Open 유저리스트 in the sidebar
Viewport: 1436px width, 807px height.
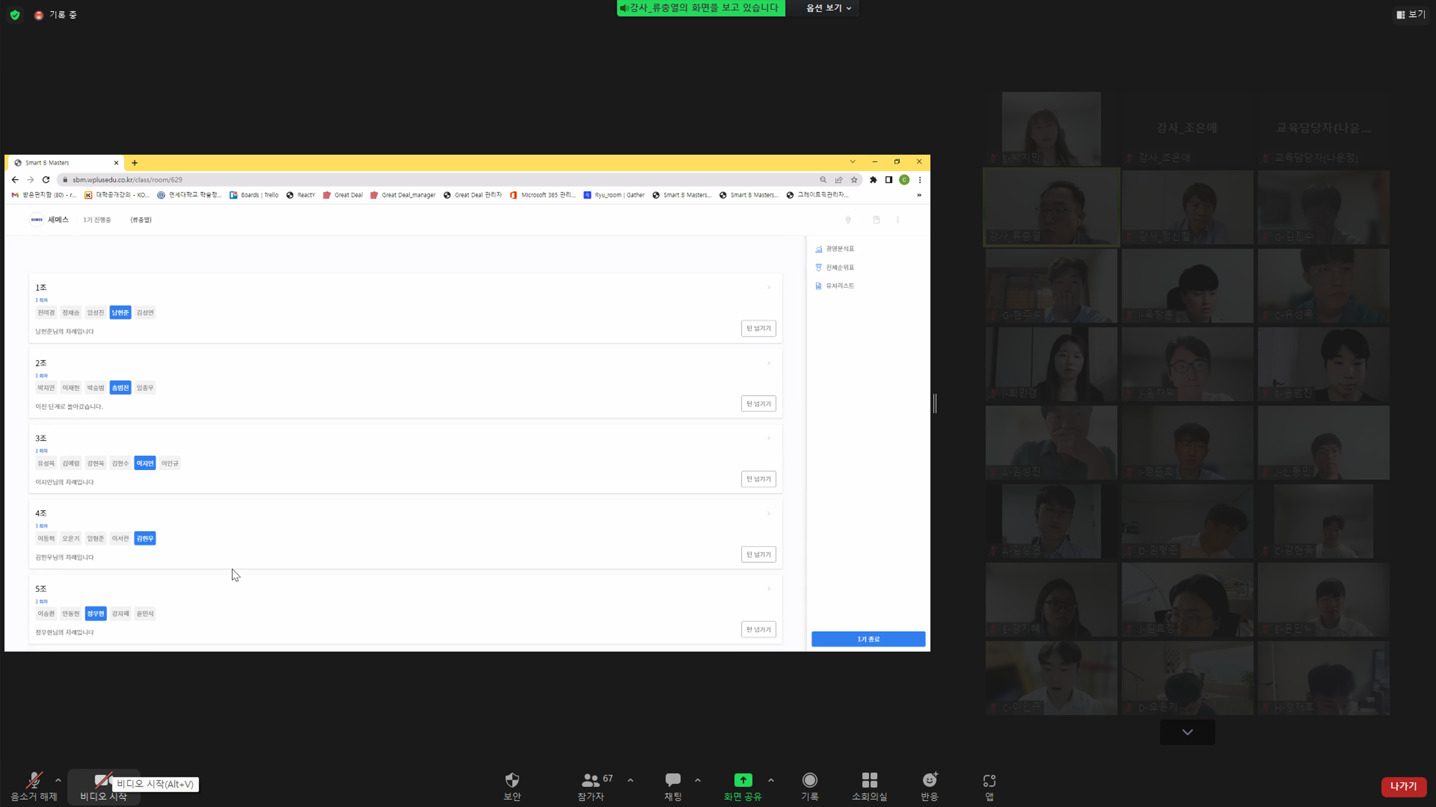835,286
